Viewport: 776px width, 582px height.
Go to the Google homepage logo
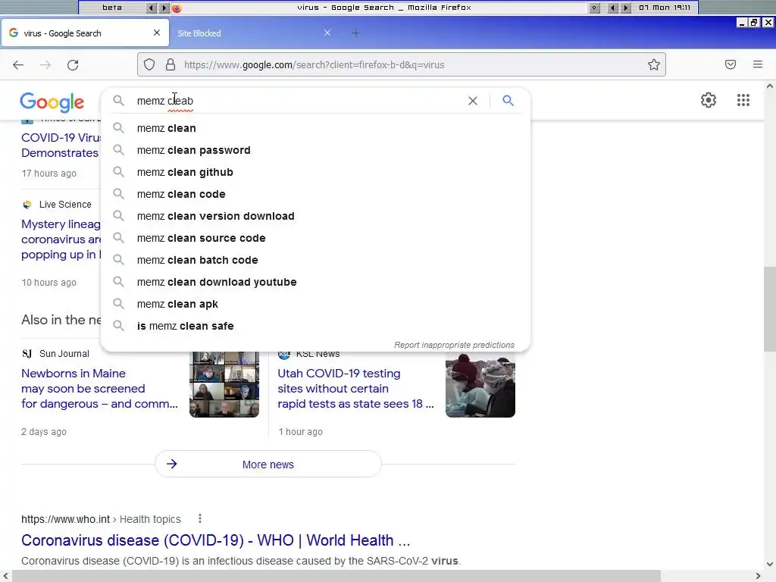52,102
